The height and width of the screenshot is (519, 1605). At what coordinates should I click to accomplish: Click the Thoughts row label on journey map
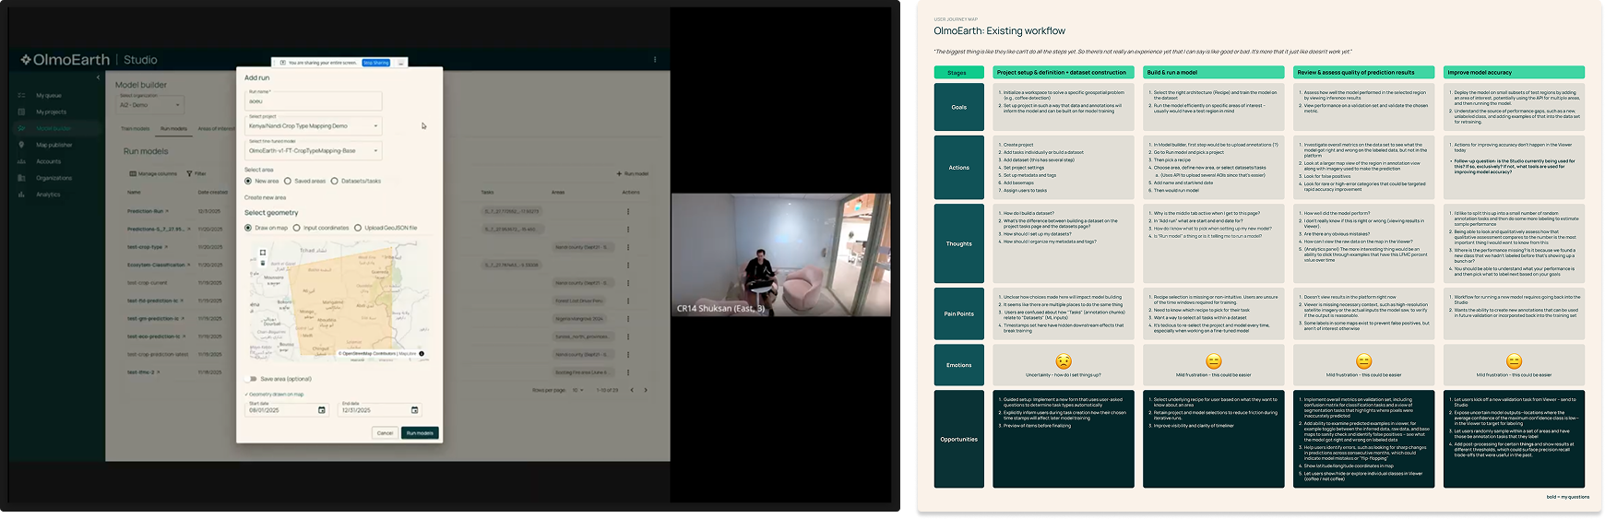tap(958, 243)
